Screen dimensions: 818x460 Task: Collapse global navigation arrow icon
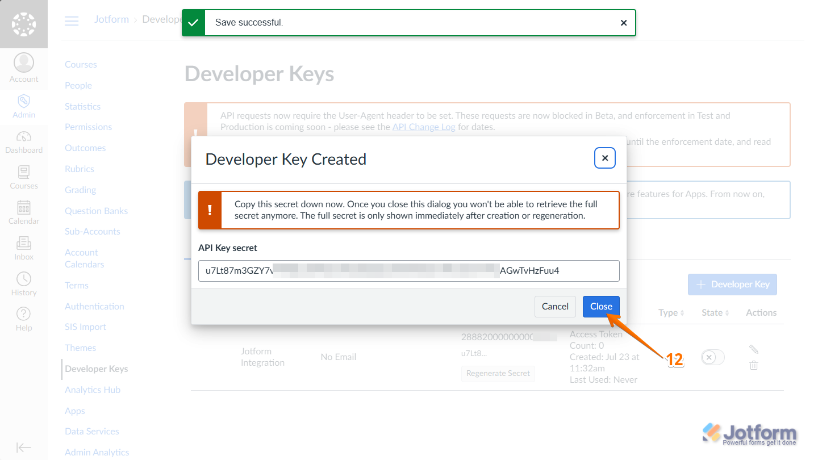pos(24,448)
